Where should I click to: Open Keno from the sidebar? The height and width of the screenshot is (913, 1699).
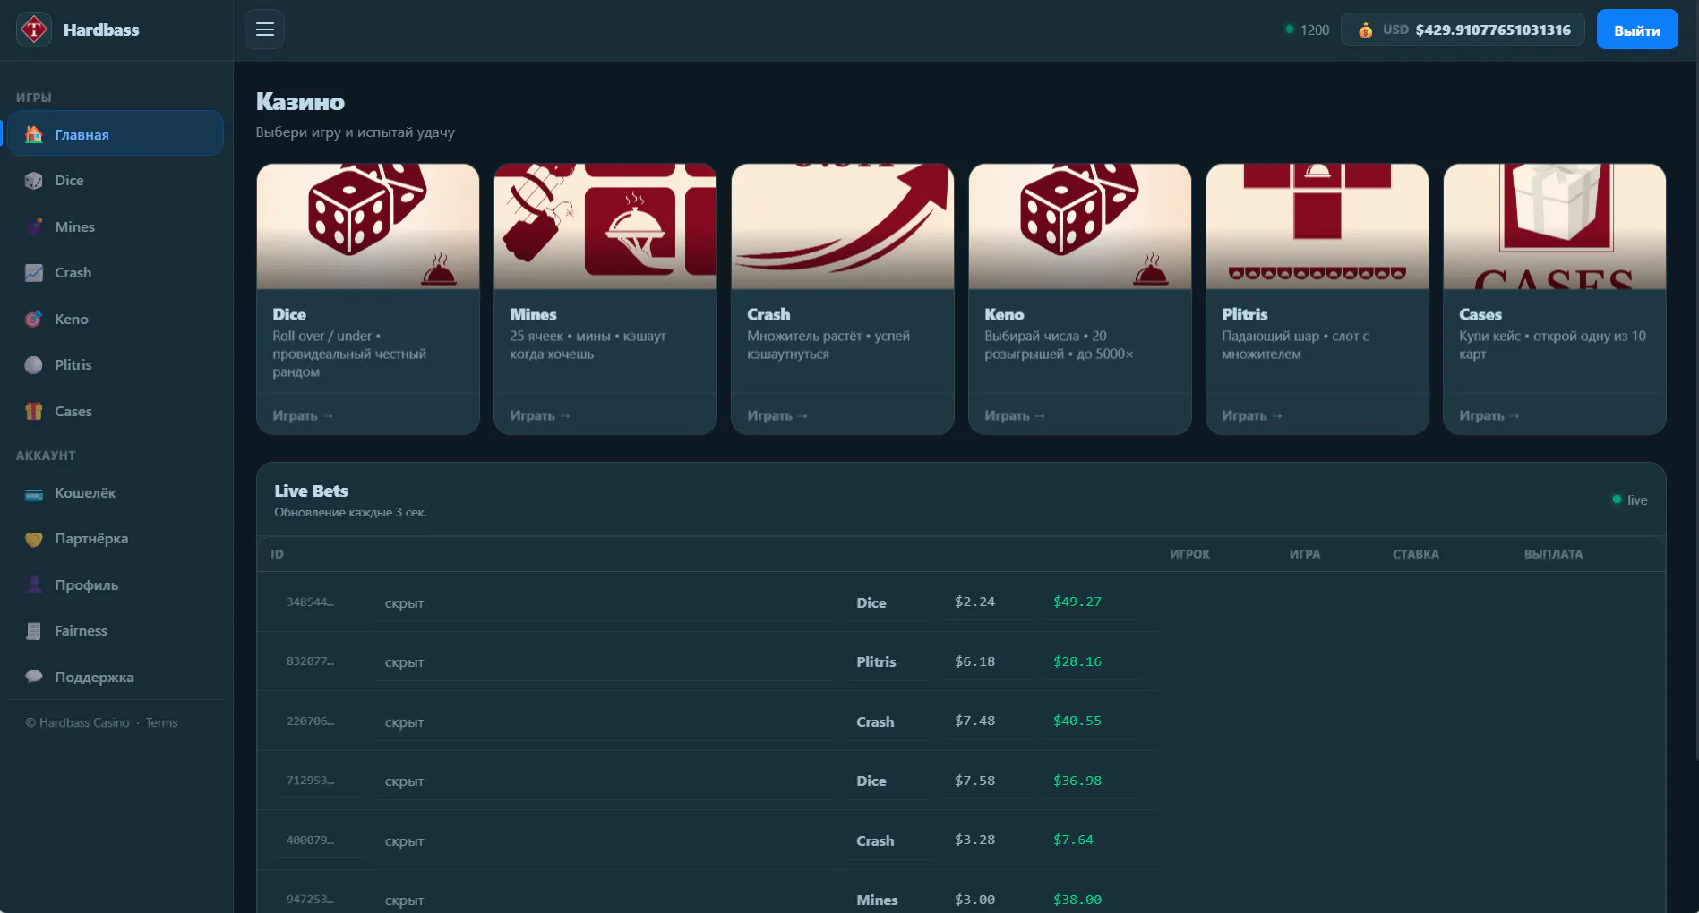pyautogui.click(x=116, y=319)
